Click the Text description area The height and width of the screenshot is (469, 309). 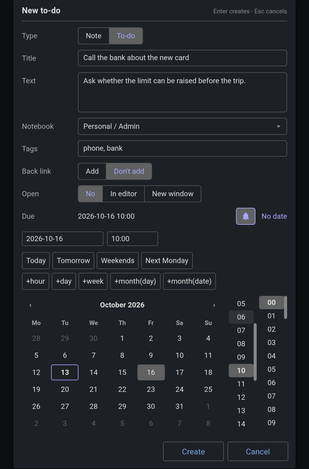tap(182, 92)
